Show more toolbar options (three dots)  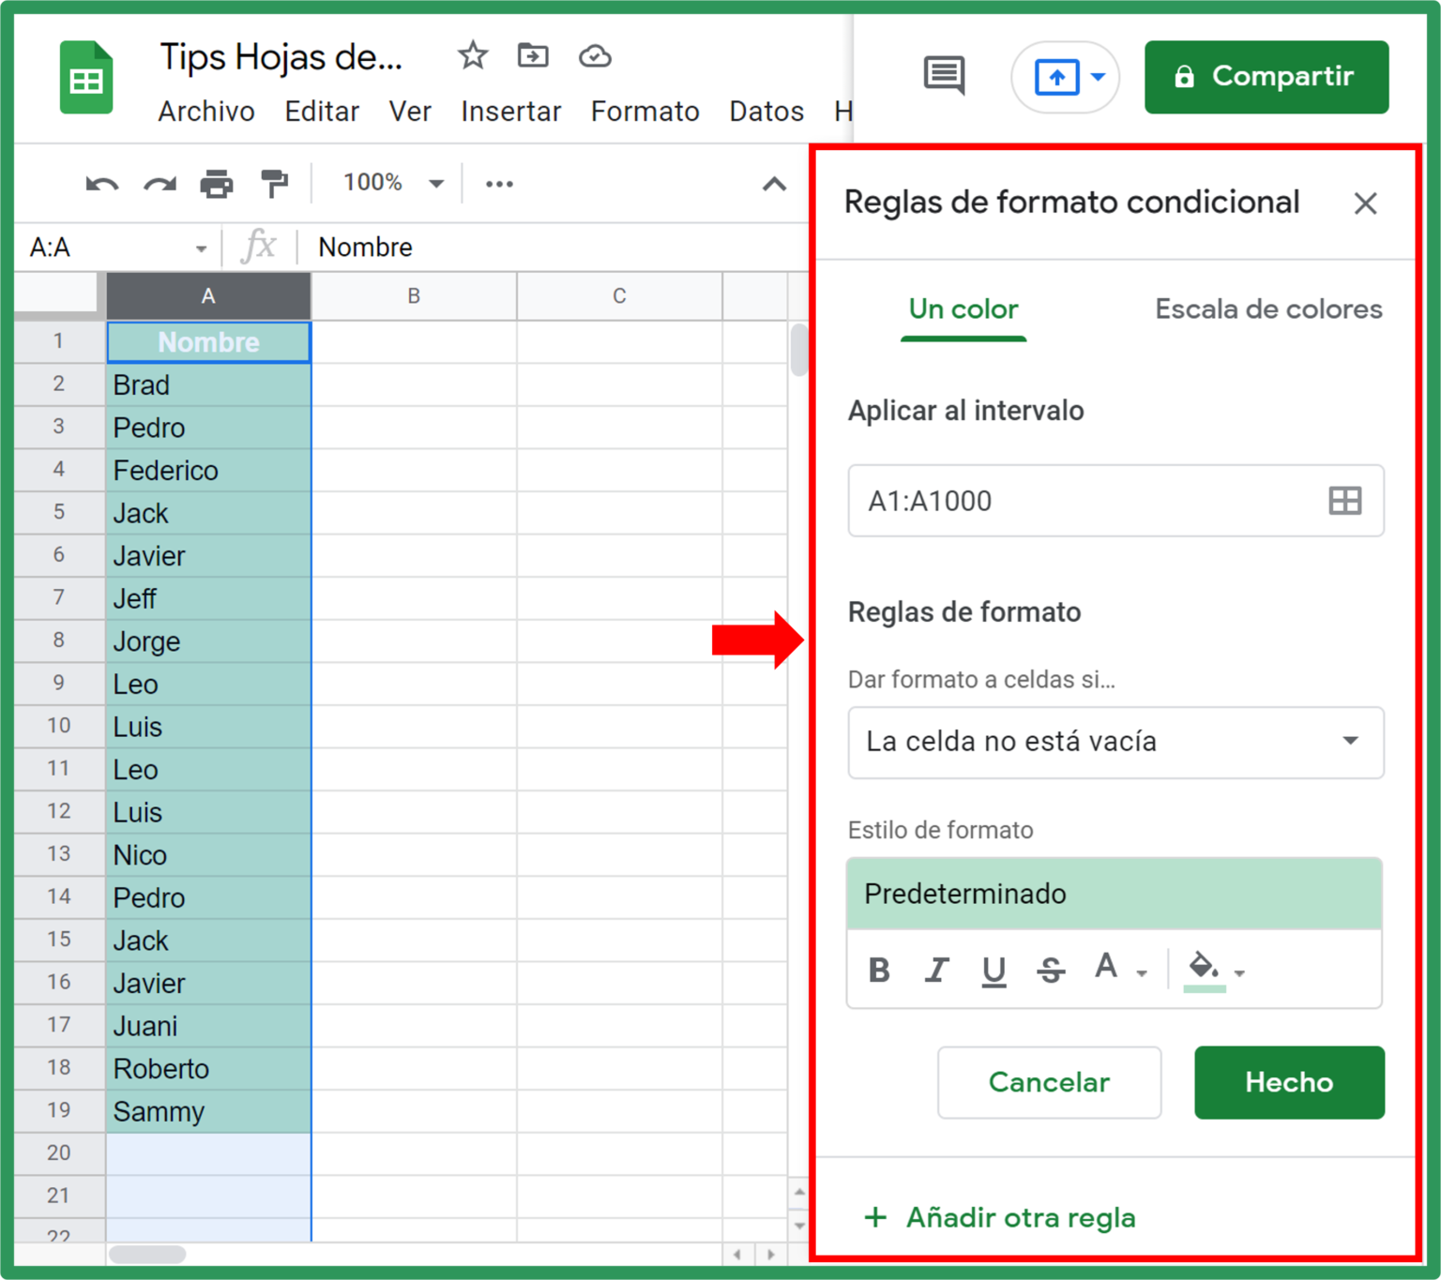click(x=499, y=184)
